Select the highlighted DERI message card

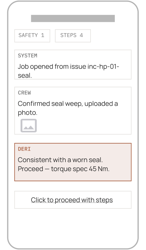pyautogui.click(x=73, y=162)
